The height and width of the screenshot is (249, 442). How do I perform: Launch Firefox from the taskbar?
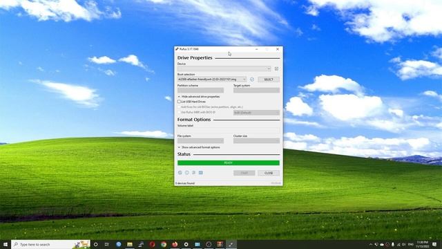coord(175,244)
